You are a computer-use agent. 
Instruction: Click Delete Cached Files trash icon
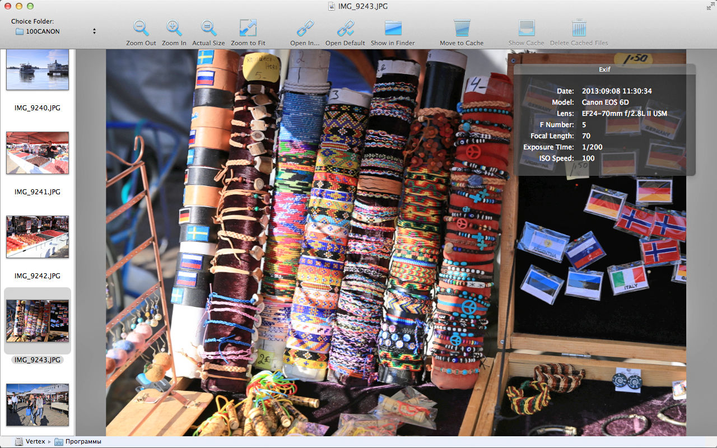[x=579, y=28]
